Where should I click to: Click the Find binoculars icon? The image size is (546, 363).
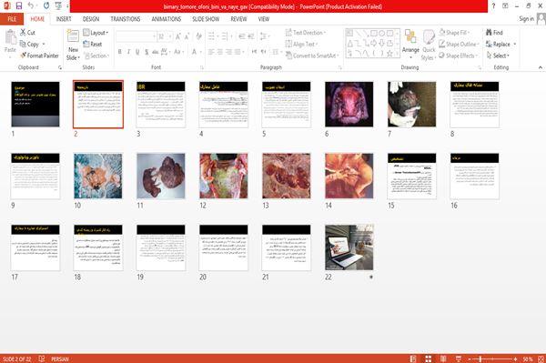pyautogui.click(x=489, y=33)
